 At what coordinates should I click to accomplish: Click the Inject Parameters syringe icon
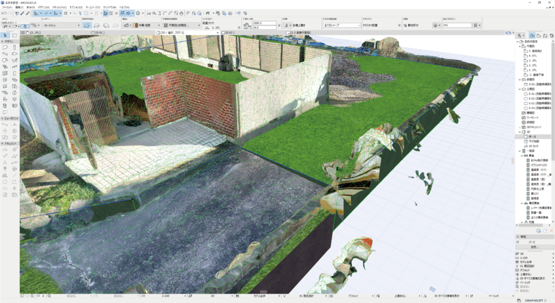(x=28, y=13)
